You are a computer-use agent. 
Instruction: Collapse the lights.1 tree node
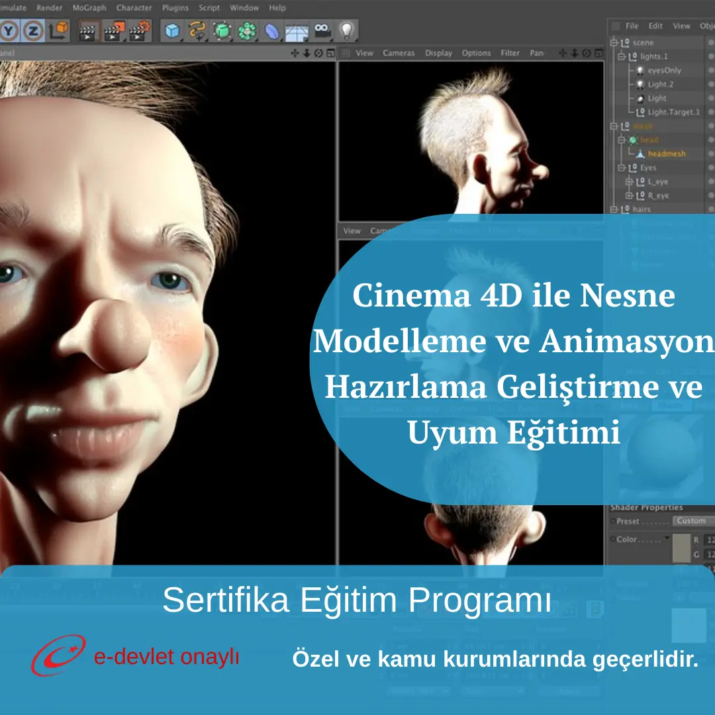622,56
